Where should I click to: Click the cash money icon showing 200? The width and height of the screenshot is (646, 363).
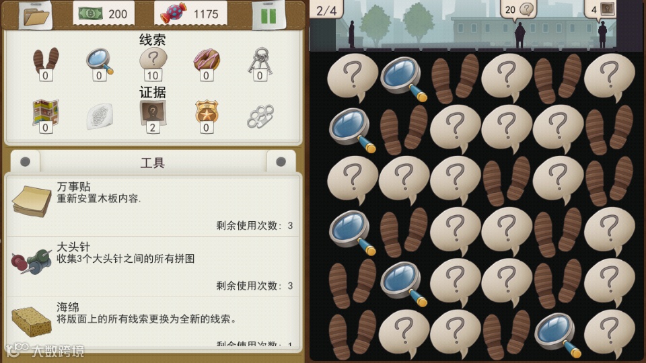pyautogui.click(x=90, y=13)
